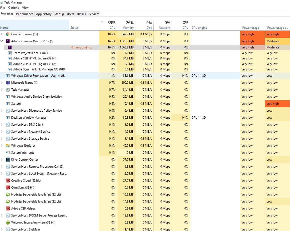Click the Diagnostic Policy Service gear icon
The height and width of the screenshot is (231, 290).
(7, 111)
